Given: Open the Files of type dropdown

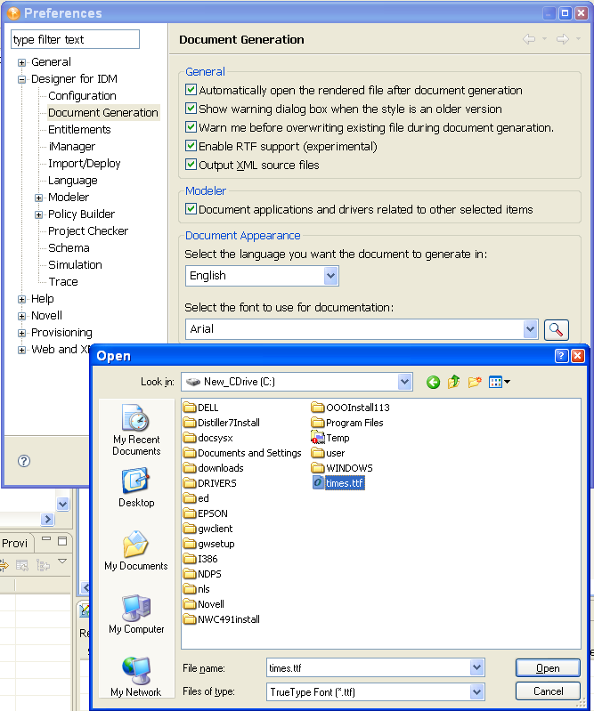Looking at the screenshot, I should (x=476, y=692).
